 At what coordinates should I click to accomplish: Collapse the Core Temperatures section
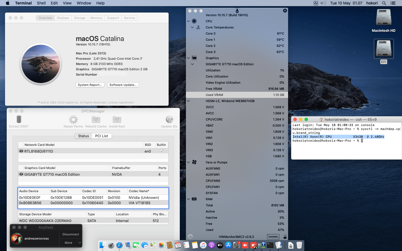click(x=192, y=27)
